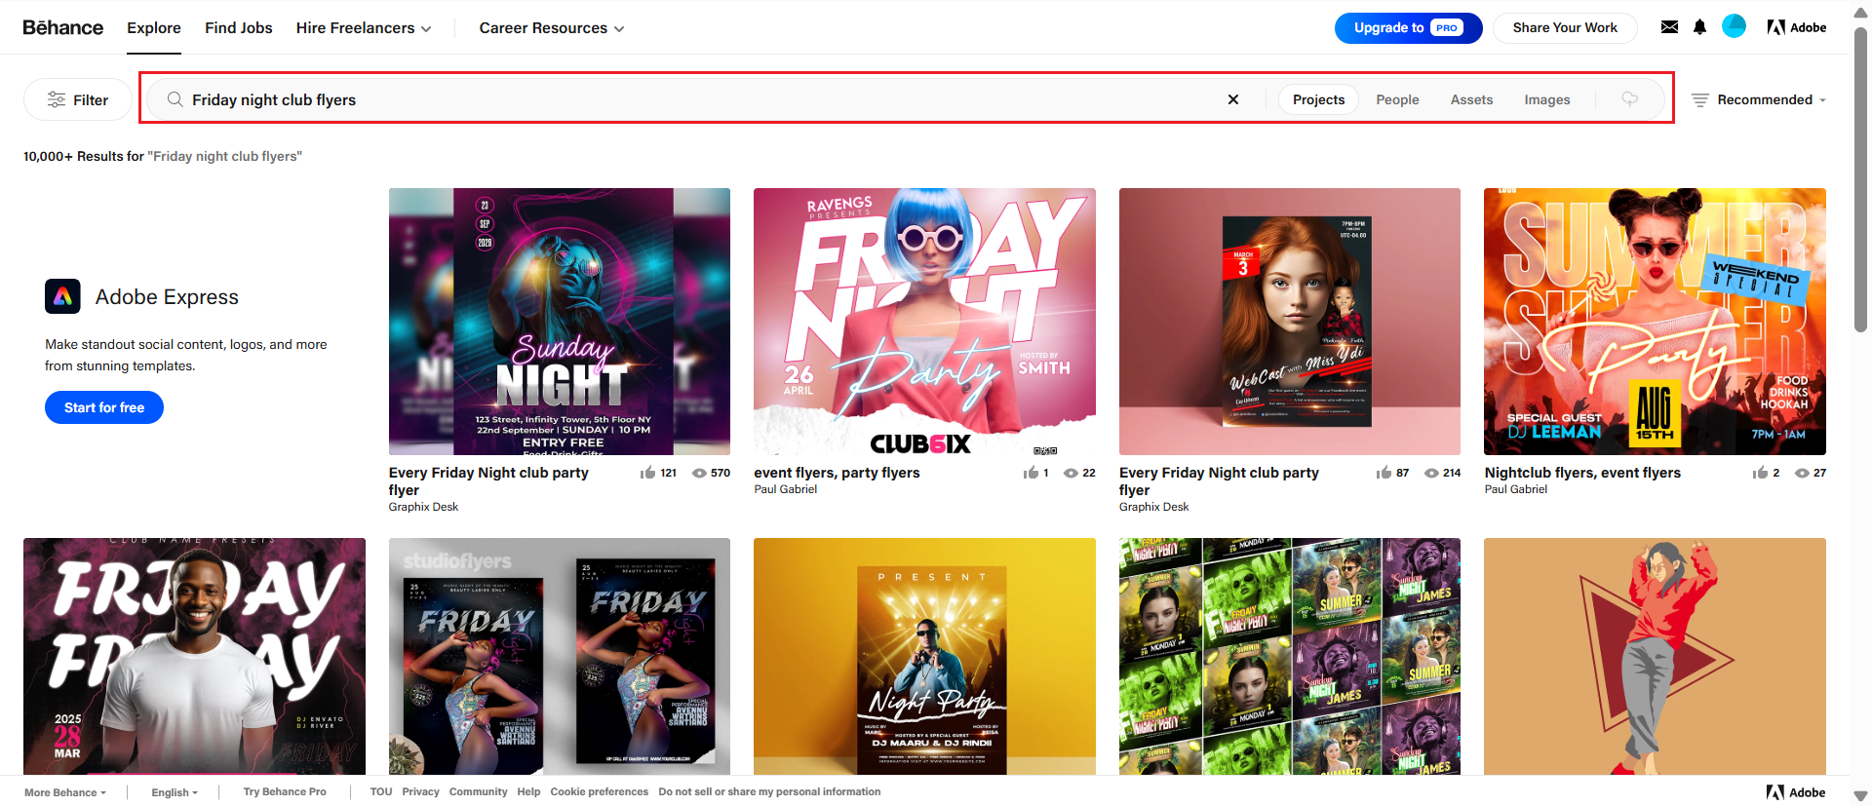The image size is (1872, 806).
Task: Open the dancing woman illustration thumbnail
Action: tap(1655, 656)
